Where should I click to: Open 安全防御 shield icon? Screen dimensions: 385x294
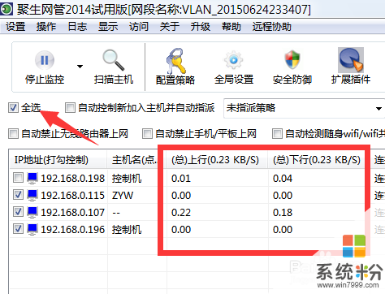[x=292, y=59]
